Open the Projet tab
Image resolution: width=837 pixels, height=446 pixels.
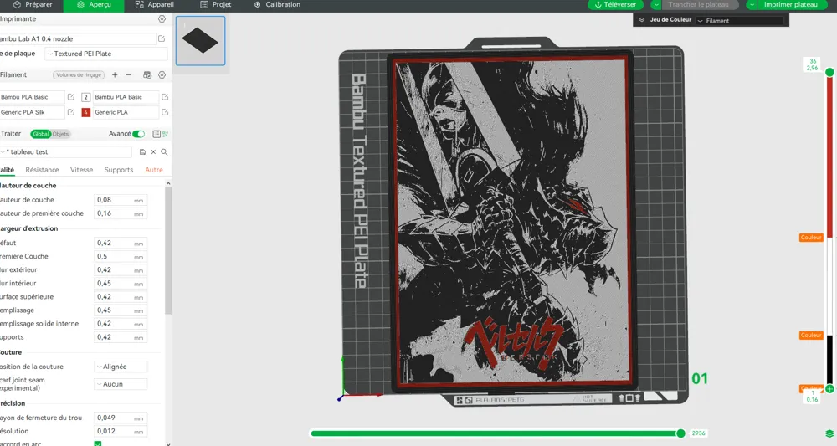tap(216, 5)
